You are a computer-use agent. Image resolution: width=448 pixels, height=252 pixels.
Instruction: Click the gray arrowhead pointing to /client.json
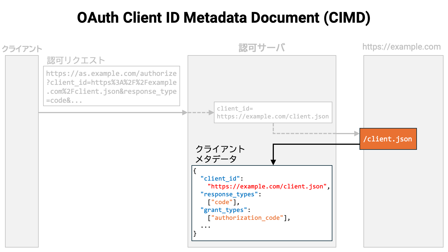coord(357,134)
